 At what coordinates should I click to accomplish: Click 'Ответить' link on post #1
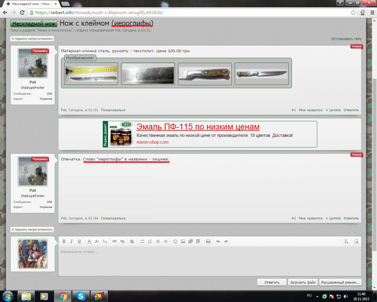(351, 110)
